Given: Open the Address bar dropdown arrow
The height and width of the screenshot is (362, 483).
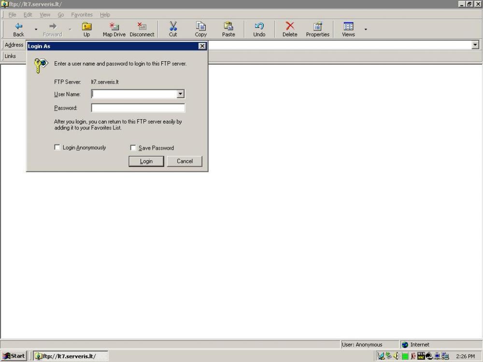Looking at the screenshot, I should click(x=475, y=45).
